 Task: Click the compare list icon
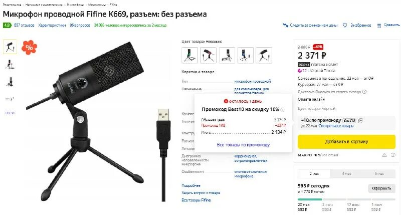click(379, 26)
